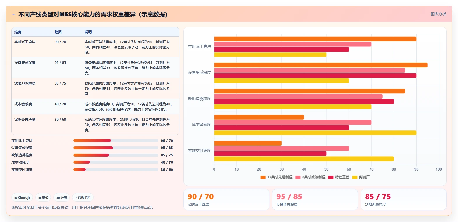Image resolution: width=458 pixels, height=222 pixels.
Task: Click crimson 特色工艺 bar for 设备集成深度
Action: 315,76
